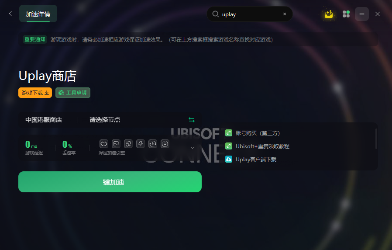The height and width of the screenshot is (250, 392).
Task: Click the 一键加速 button
Action: point(110,182)
